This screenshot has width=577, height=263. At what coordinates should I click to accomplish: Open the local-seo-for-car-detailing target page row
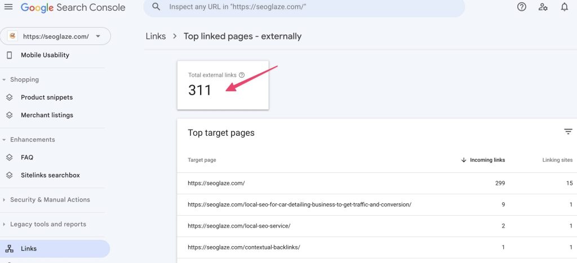(377, 204)
